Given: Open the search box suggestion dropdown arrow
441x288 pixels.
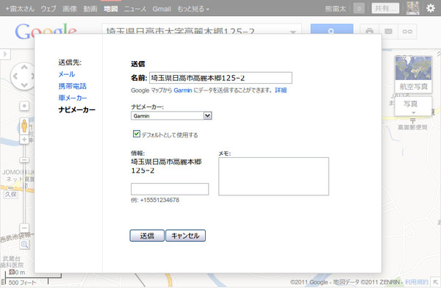Looking at the screenshot, I should (x=293, y=32).
